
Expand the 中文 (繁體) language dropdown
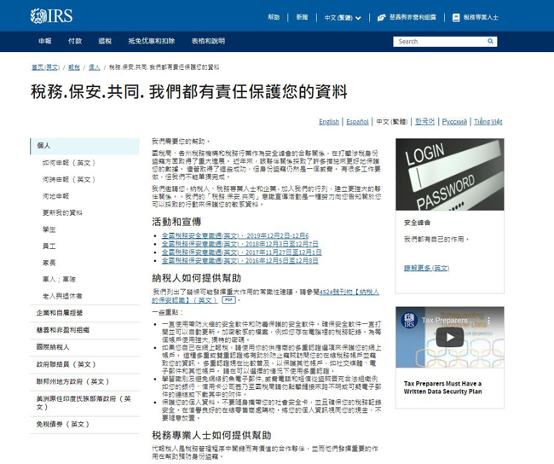pyautogui.click(x=343, y=18)
